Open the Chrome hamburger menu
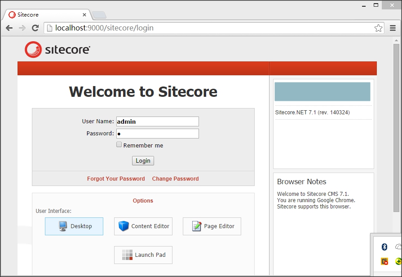Image resolution: width=402 pixels, height=277 pixels. (393, 28)
